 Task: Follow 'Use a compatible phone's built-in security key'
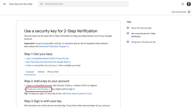coord(47,58)
